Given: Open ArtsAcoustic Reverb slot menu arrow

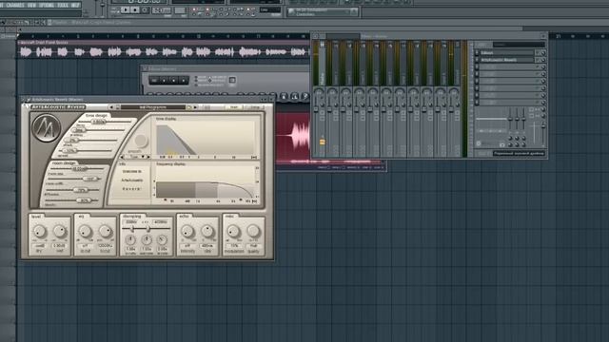Looking at the screenshot, I should [477, 60].
